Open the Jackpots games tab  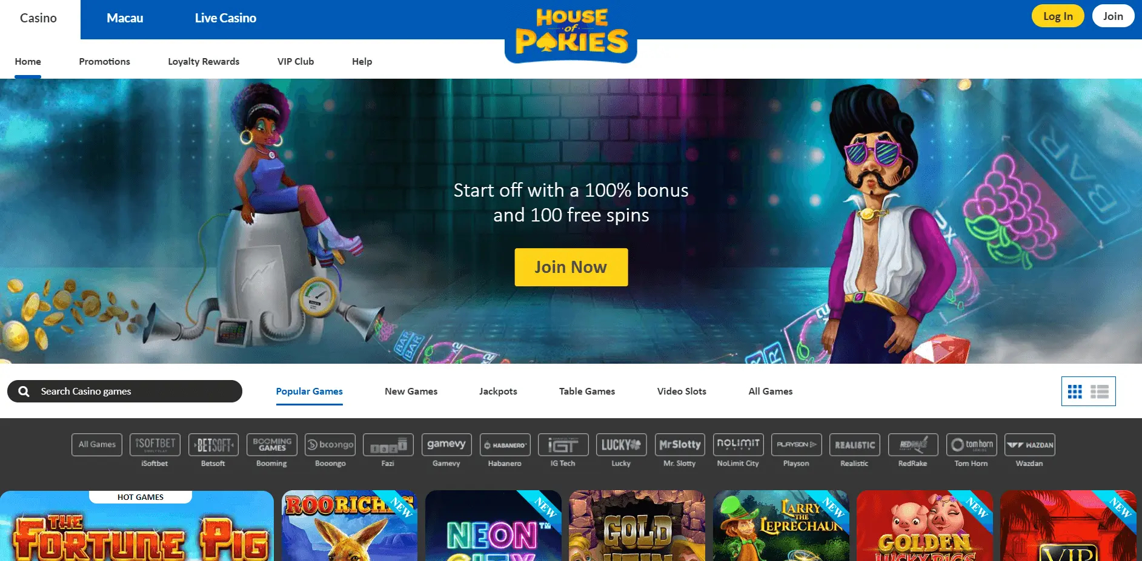[498, 392]
